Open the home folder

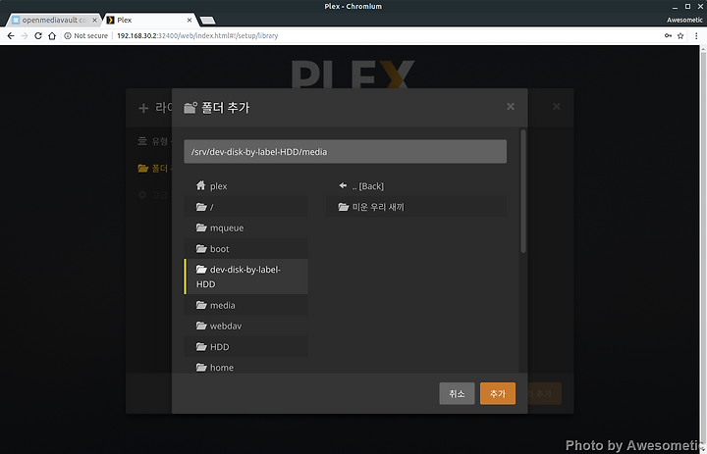point(245,367)
